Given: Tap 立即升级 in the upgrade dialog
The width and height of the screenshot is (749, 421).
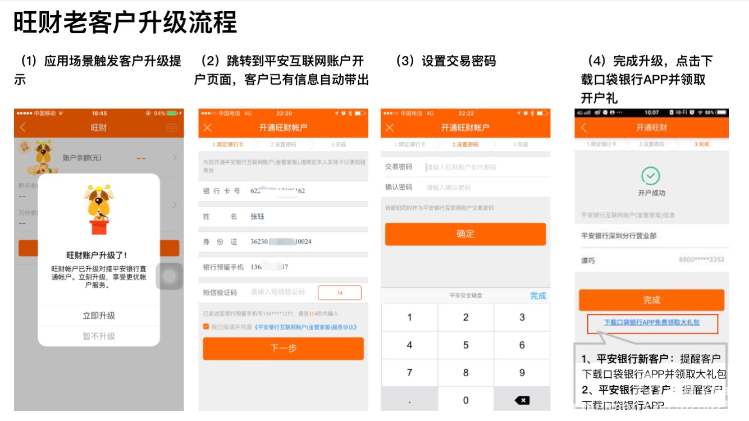Looking at the screenshot, I should 99,315.
